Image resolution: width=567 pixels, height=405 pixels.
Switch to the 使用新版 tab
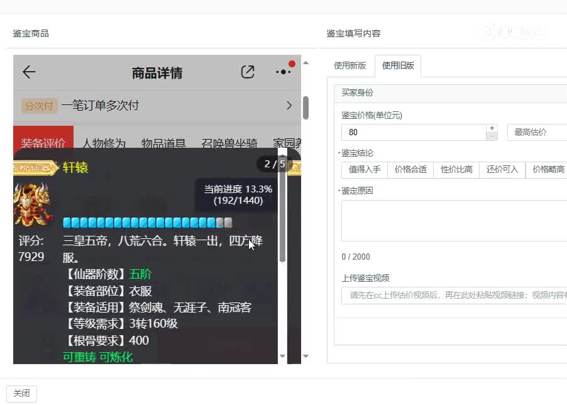pos(350,65)
